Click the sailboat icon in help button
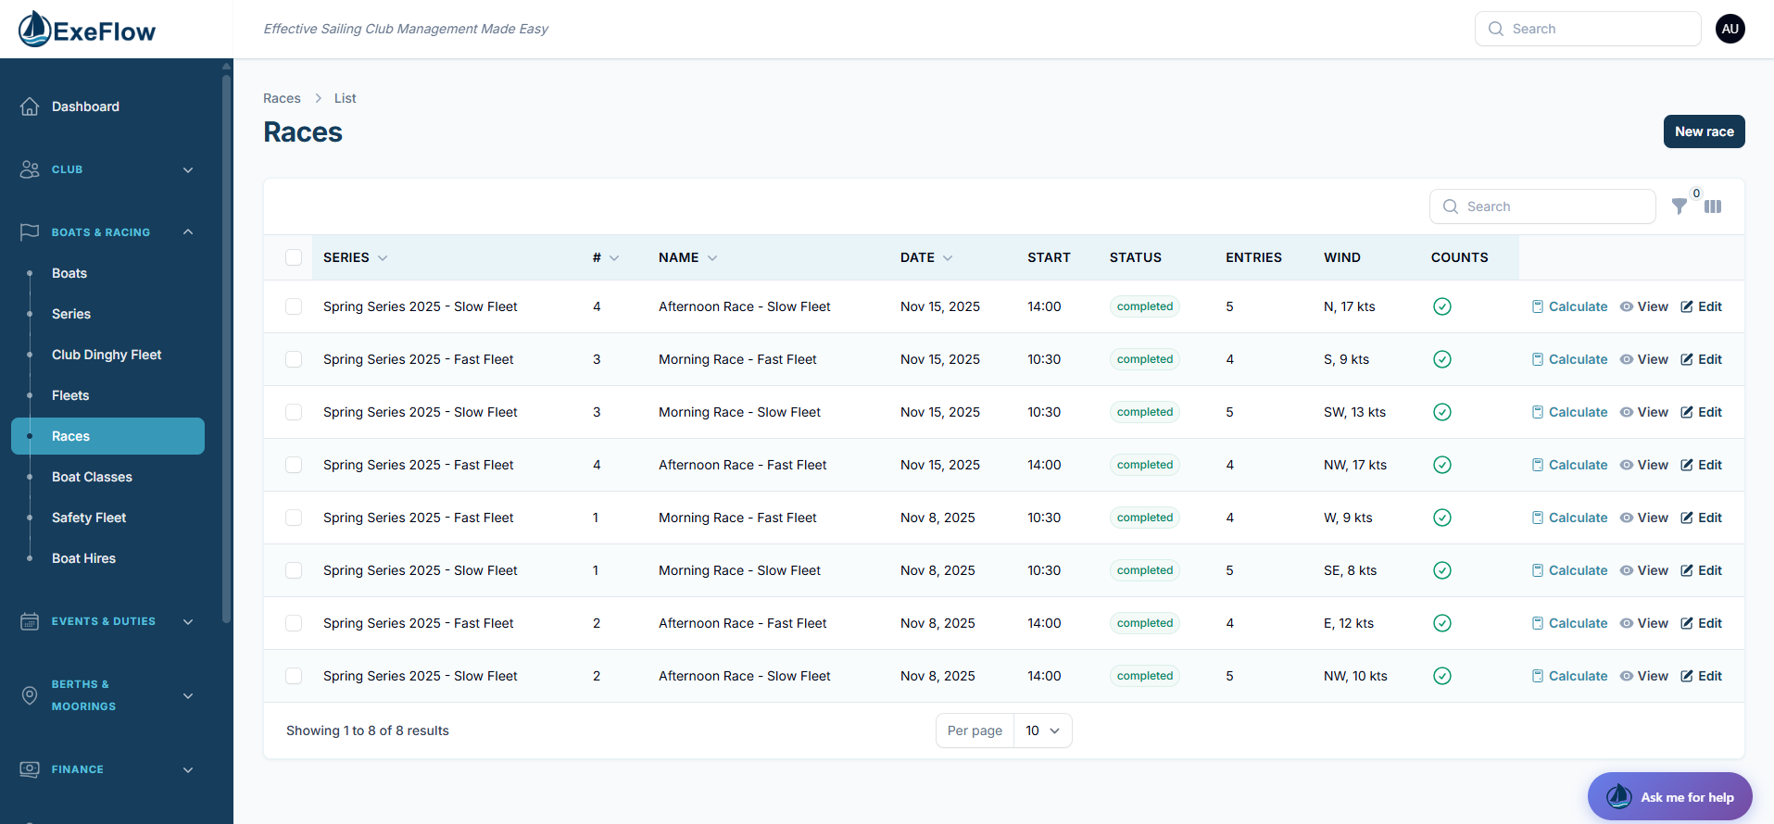 [x=1618, y=796]
